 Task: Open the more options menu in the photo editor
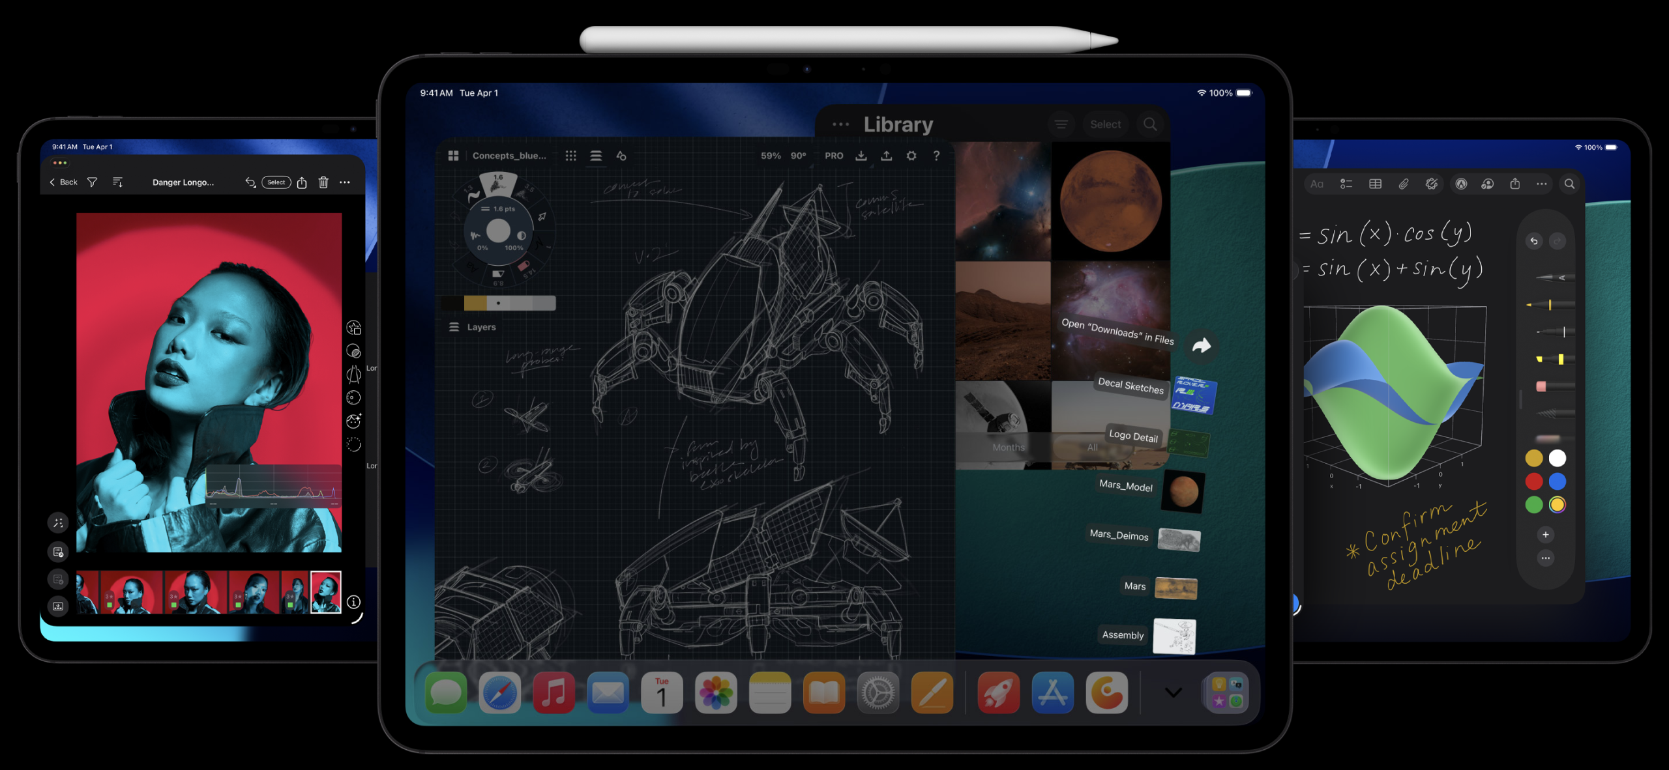click(345, 182)
